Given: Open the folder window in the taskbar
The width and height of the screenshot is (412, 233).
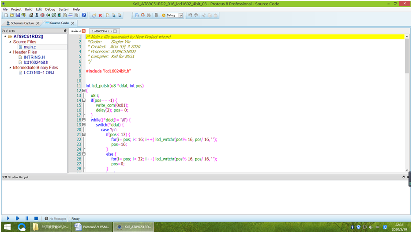Looking at the screenshot, I should tap(51, 227).
